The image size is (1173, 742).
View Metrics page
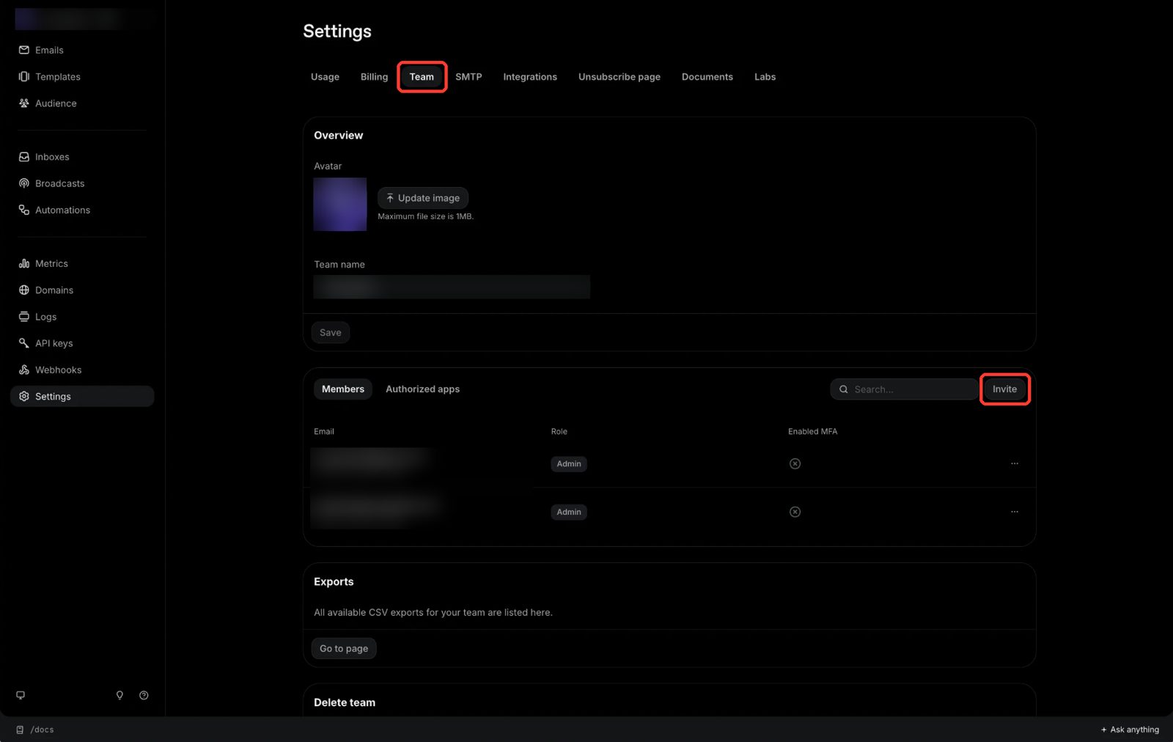[43, 263]
